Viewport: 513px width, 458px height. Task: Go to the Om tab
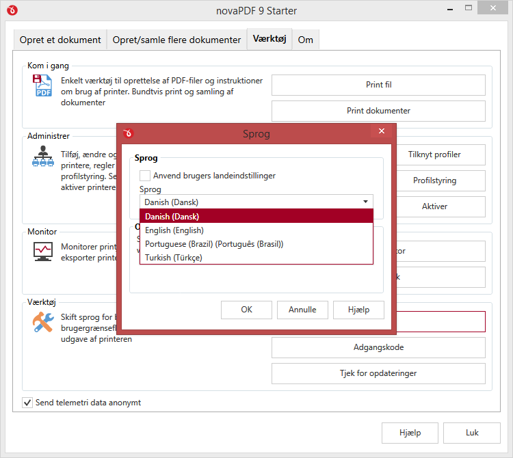point(306,40)
